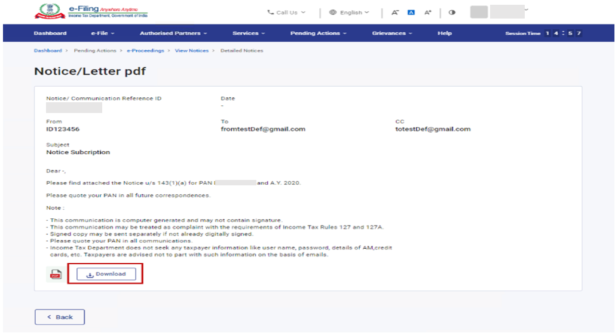Decrease the page font size
The image size is (615, 336).
[395, 13]
